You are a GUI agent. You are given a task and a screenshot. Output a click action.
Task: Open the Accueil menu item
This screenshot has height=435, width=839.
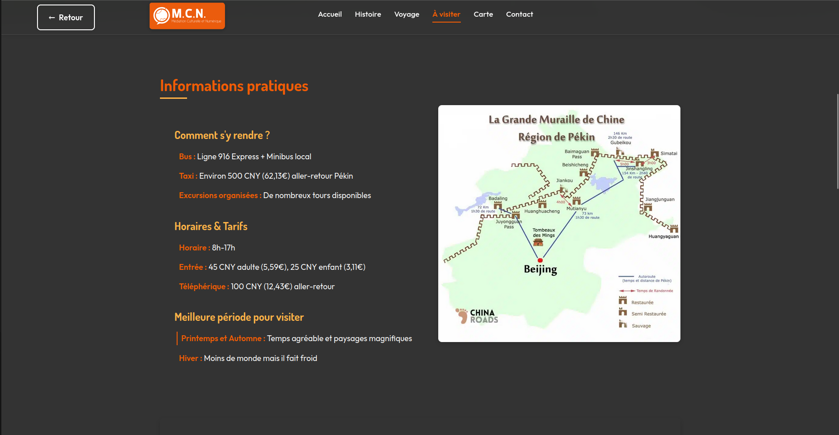330,14
